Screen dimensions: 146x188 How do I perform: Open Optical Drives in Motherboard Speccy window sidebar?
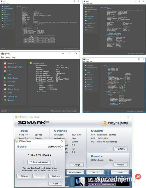click(13, 89)
